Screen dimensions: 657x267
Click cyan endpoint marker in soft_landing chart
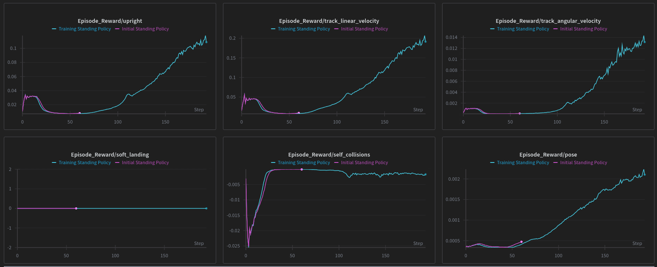click(206, 209)
